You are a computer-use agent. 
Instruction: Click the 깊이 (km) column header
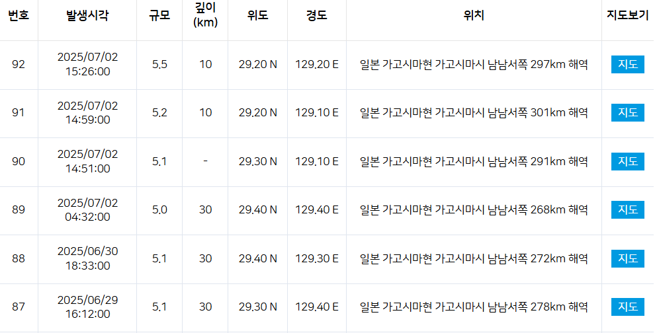click(206, 16)
